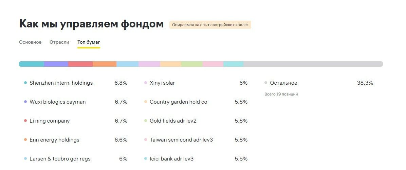This screenshot has width=406, height=170.
Task: Click the orange Enn energy bar segment
Action: 105,64
